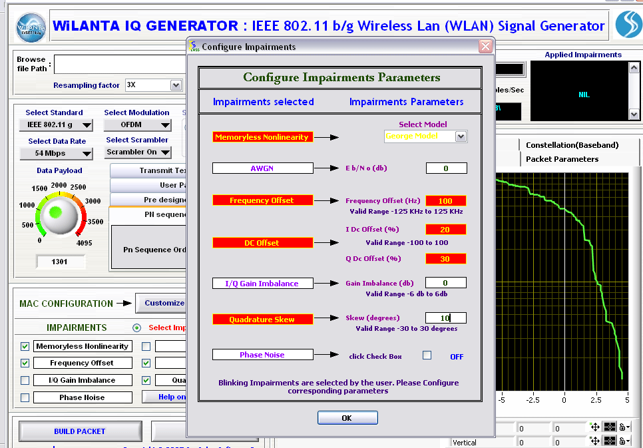Image resolution: width=643 pixels, height=448 pixels.
Task: Click the Q Dc Offset field showing 30
Action: (x=446, y=259)
